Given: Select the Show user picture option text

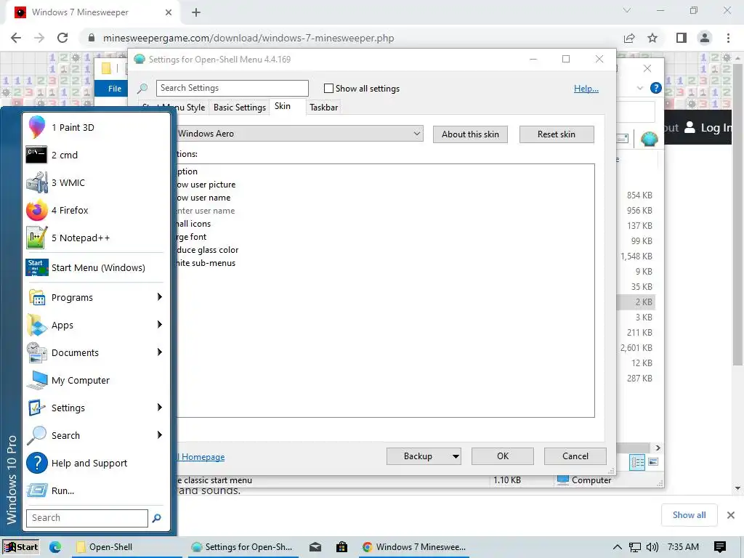Looking at the screenshot, I should click(206, 185).
